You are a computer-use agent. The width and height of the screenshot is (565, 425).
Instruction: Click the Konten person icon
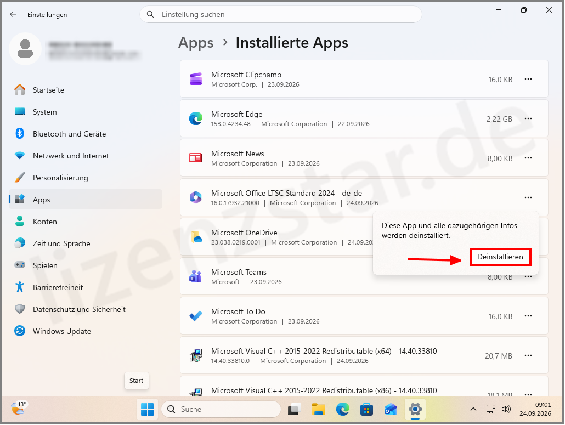(x=20, y=221)
